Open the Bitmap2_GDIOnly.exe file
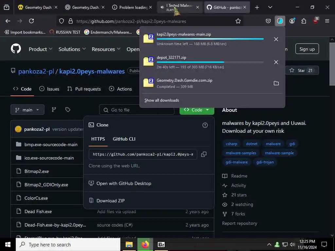The image size is (335, 251). 46,185
